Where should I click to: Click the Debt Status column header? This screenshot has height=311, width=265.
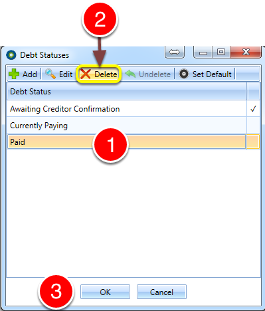coord(127,92)
